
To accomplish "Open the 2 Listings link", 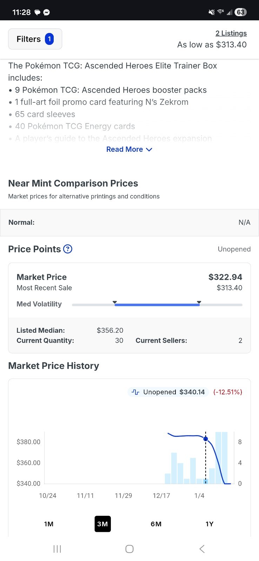I will 231,33.
